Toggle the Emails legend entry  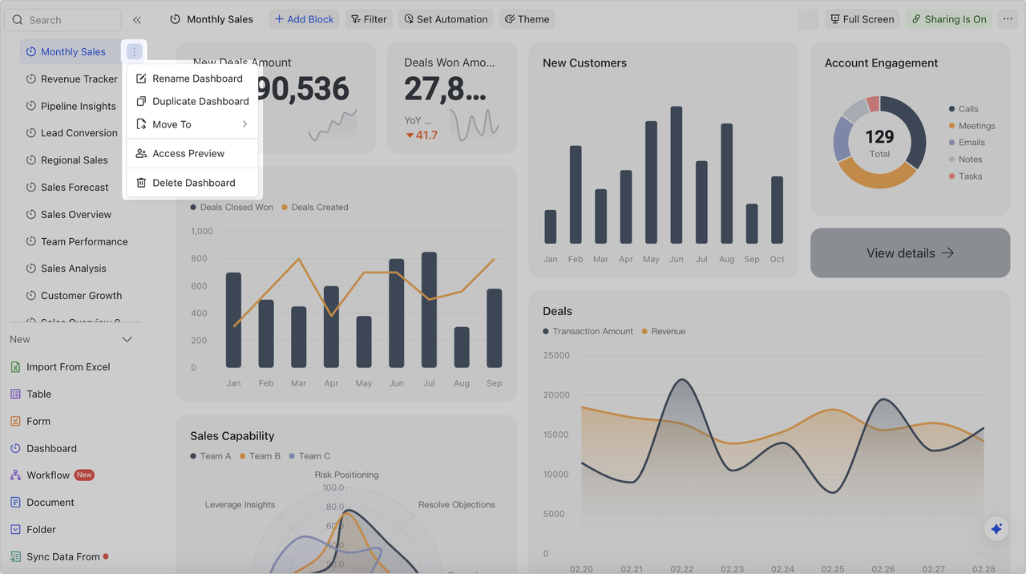click(967, 143)
